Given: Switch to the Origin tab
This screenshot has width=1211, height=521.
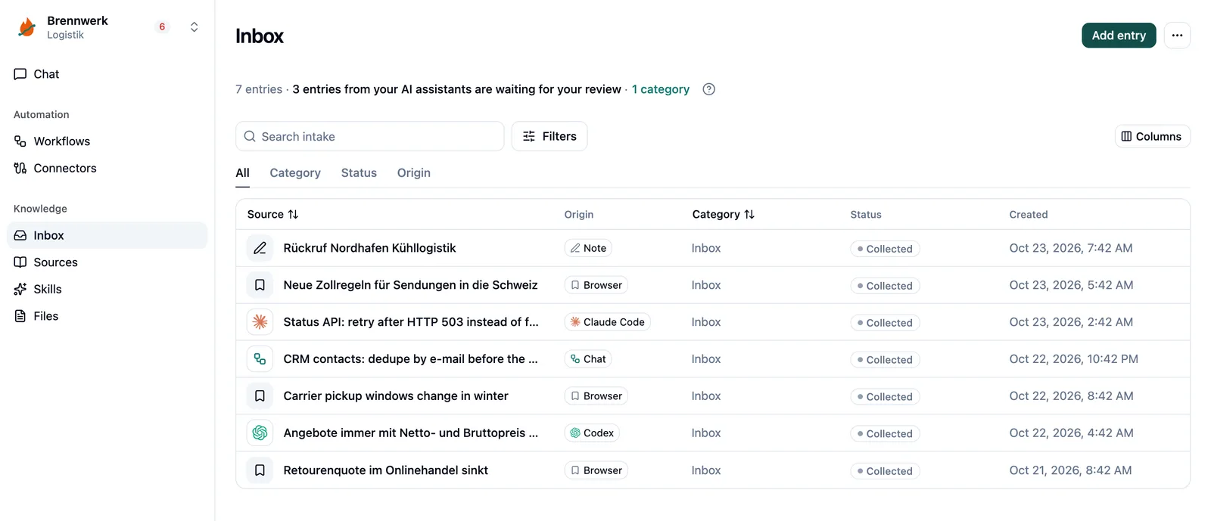Looking at the screenshot, I should (x=414, y=172).
